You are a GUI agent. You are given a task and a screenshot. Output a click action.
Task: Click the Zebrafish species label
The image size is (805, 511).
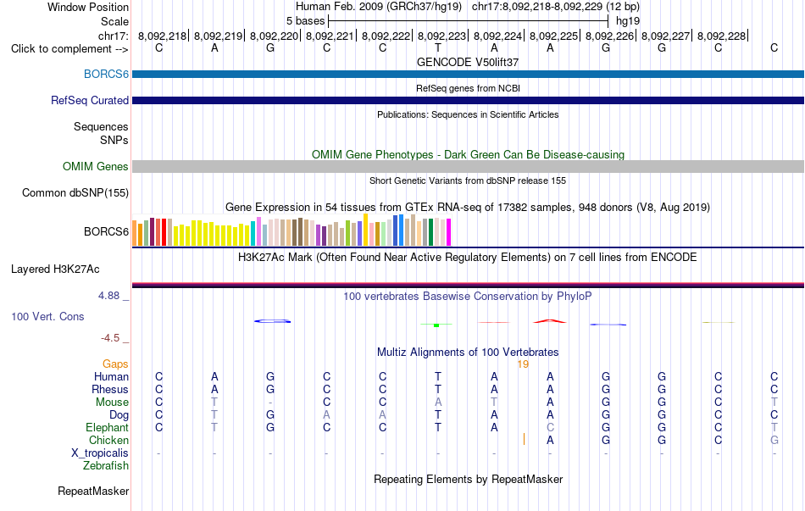[x=106, y=465]
